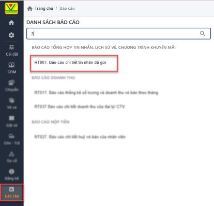Viewport: 214px width, 206px height.
Task: Click the Báo cáo breadcrumb item
Action: [67, 8]
